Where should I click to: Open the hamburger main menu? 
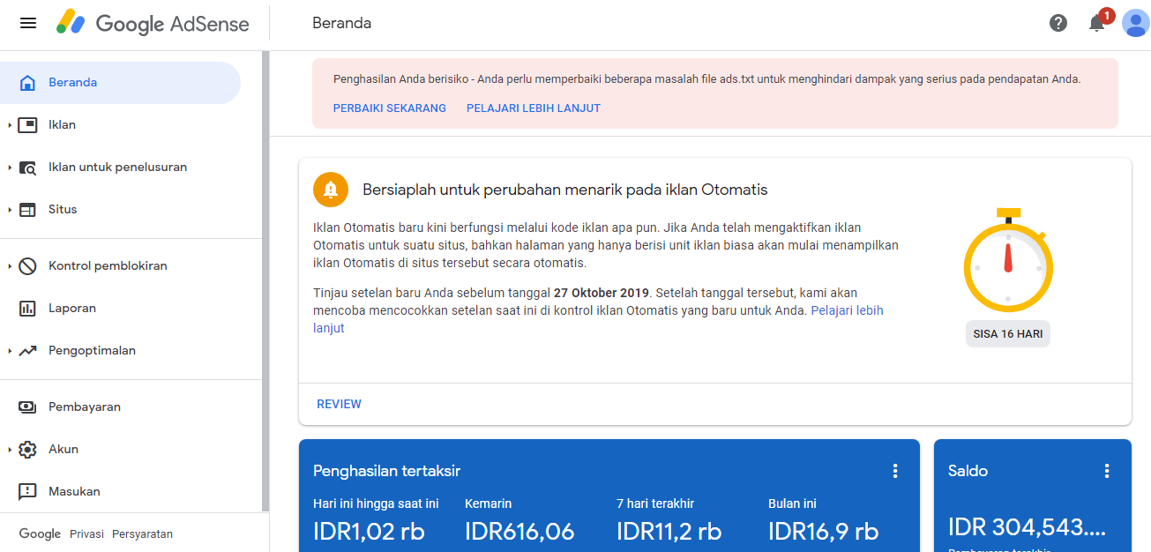[x=28, y=23]
